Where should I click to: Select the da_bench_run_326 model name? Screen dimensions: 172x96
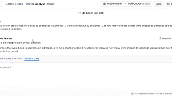pyautogui.click(x=93, y=13)
